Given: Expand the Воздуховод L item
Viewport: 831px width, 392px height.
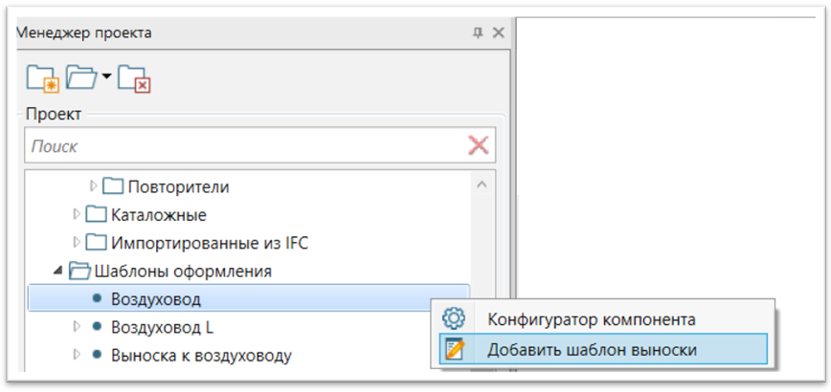Looking at the screenshot, I should click(x=77, y=327).
